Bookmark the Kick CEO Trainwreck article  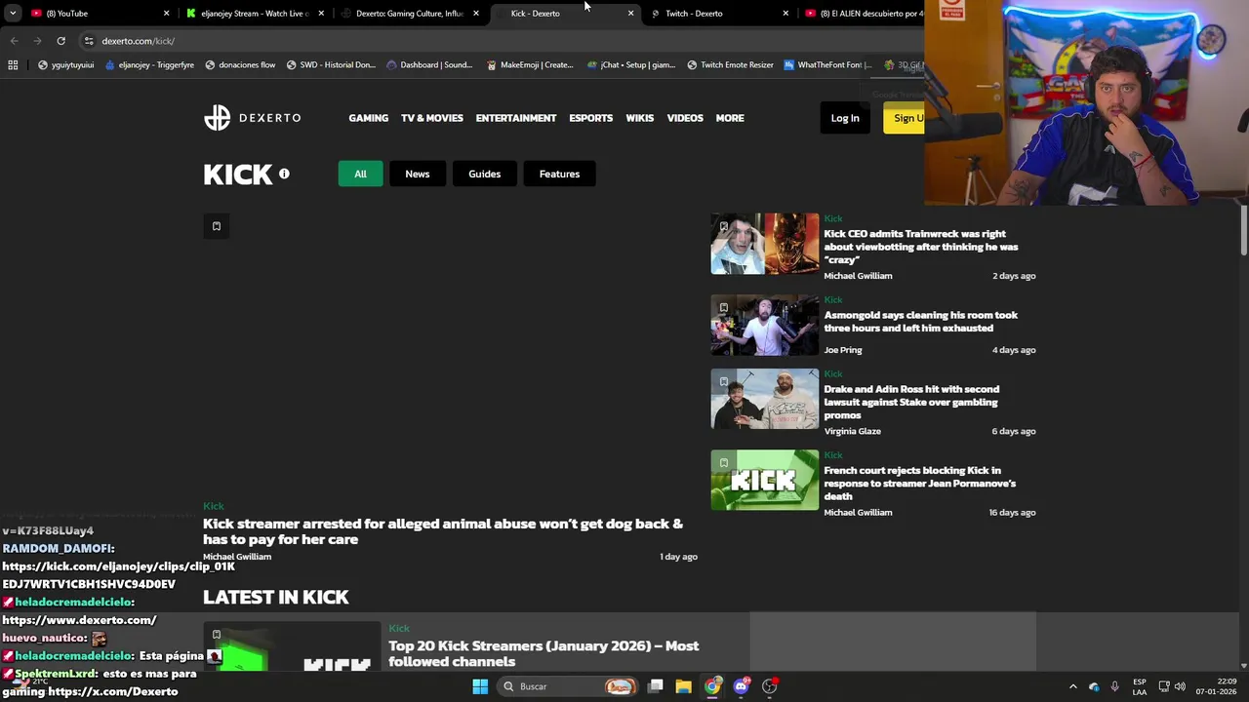pos(723,226)
